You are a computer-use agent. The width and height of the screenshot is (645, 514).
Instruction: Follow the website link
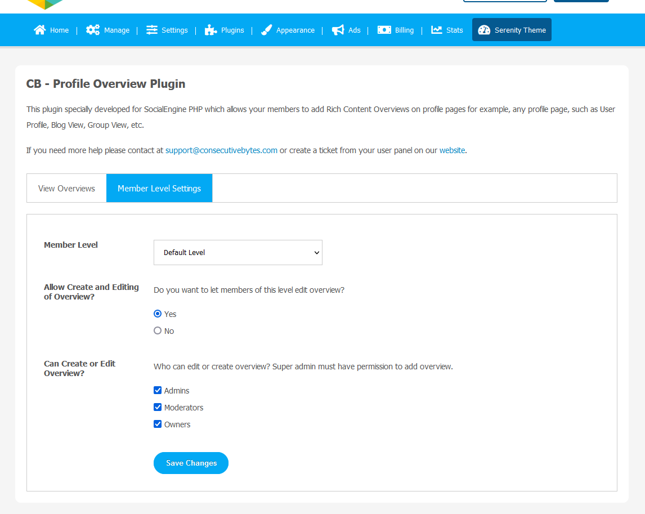point(452,150)
